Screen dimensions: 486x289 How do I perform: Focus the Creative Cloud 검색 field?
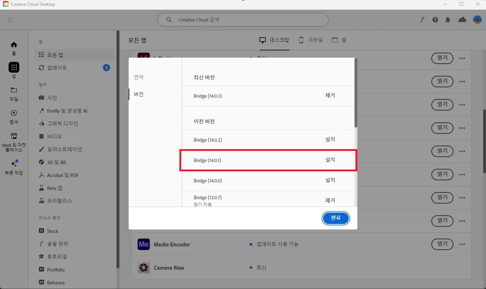(243, 20)
